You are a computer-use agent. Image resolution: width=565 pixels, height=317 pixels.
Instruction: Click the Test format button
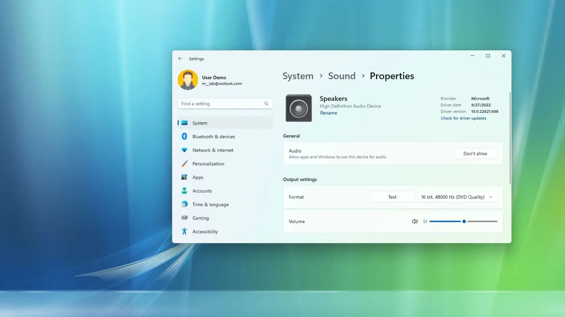pos(392,197)
